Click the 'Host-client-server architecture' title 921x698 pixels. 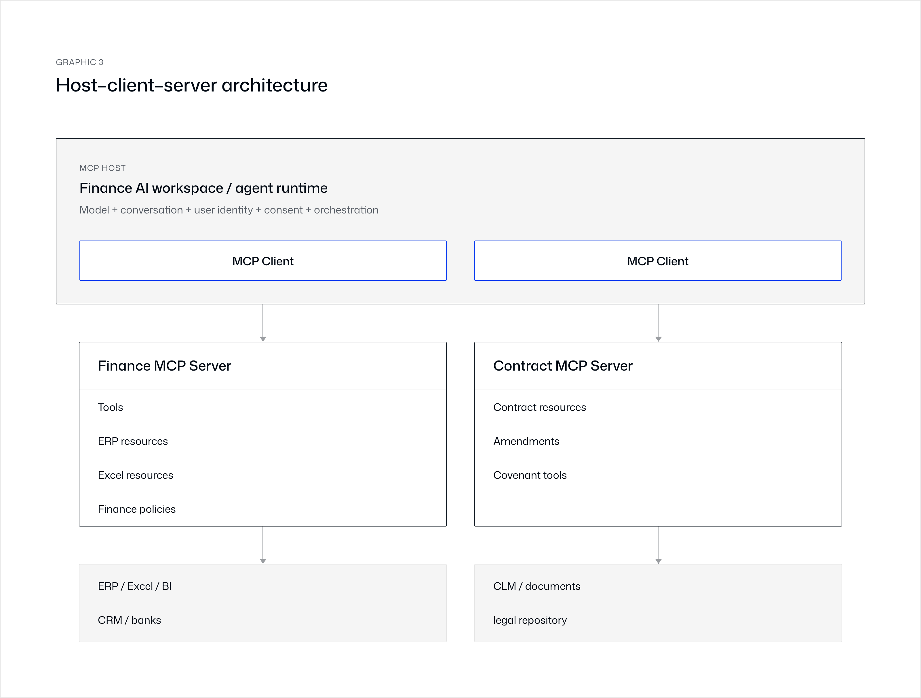192,85
